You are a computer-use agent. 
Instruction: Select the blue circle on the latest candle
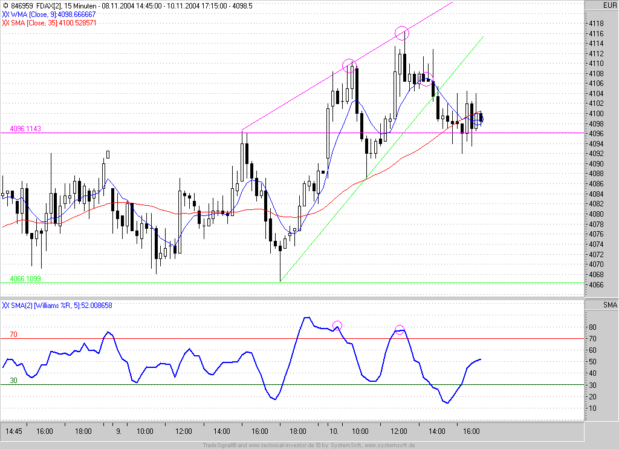(x=478, y=118)
